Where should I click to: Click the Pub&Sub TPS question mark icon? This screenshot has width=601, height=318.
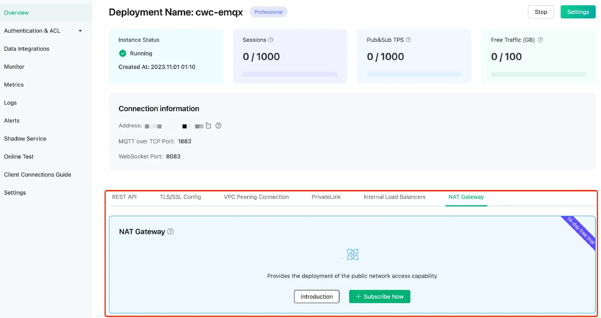pyautogui.click(x=408, y=40)
